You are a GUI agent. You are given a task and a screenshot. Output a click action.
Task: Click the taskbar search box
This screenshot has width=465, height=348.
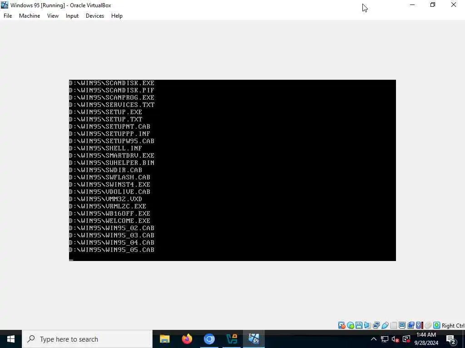(x=87, y=339)
